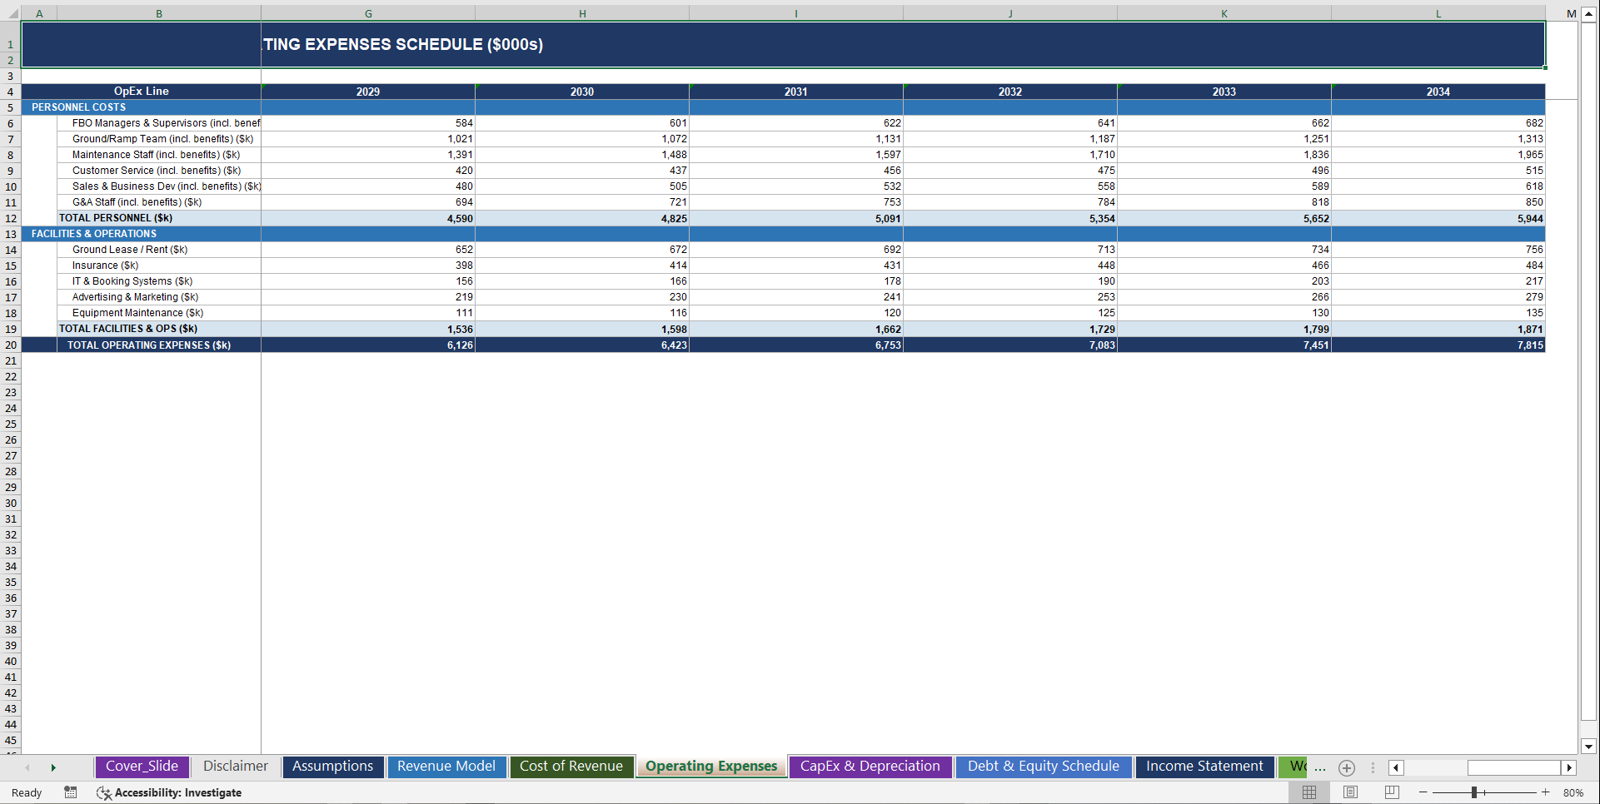Open the Accessibility: Investigate checker

tap(170, 792)
